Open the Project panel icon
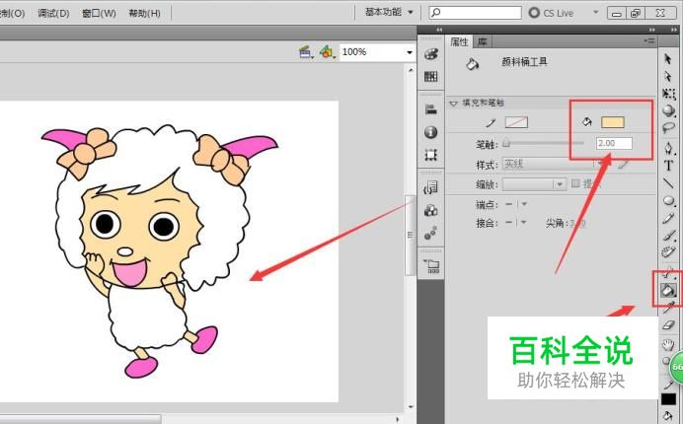The image size is (683, 424). 431,265
